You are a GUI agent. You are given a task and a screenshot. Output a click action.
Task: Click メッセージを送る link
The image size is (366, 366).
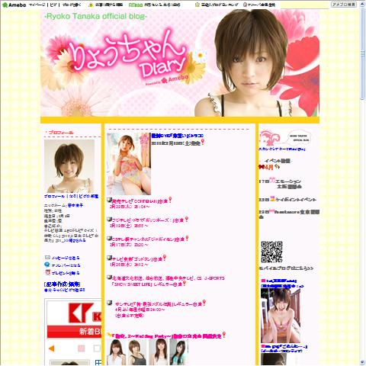(x=66, y=258)
